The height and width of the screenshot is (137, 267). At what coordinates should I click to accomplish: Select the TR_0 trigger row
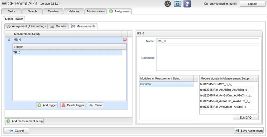click(x=67, y=52)
